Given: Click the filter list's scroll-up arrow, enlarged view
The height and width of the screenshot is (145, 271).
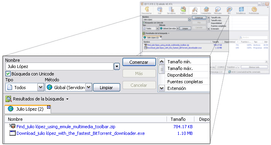Looking at the screenshot, I should [161, 62].
